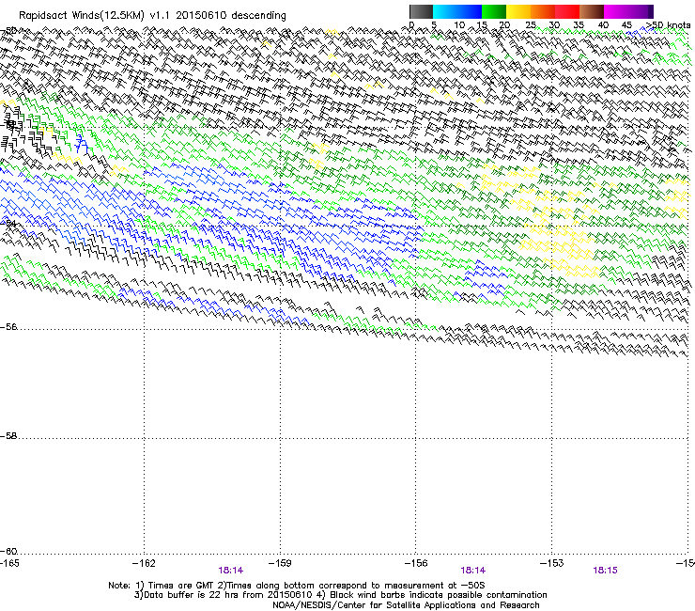This screenshot has height=611, width=695.
Task: Click the latitude label -56
Action: [x=8, y=327]
